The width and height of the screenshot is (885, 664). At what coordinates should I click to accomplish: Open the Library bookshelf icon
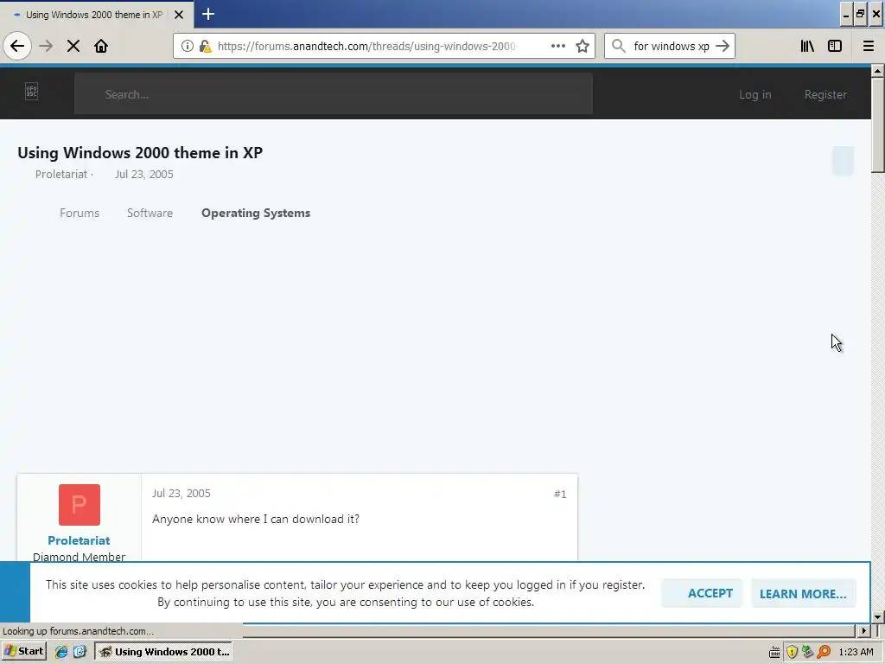click(x=807, y=46)
